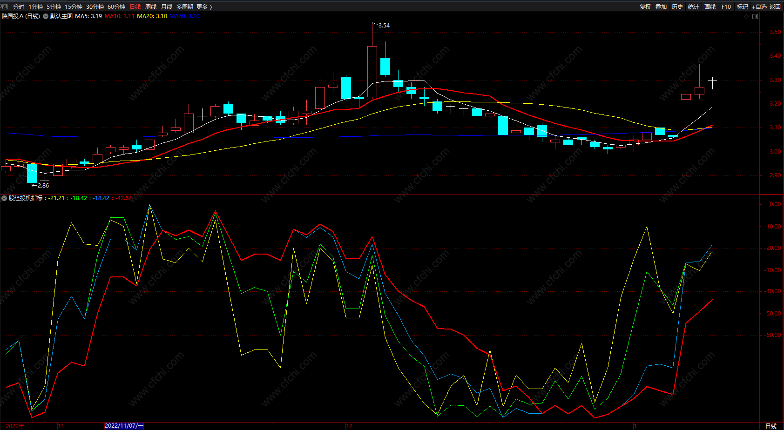Open the F10 company info
The image size is (784, 430).
click(726, 7)
